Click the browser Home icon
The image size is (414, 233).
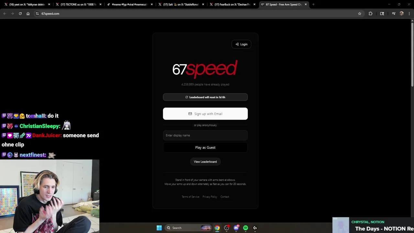click(28, 14)
